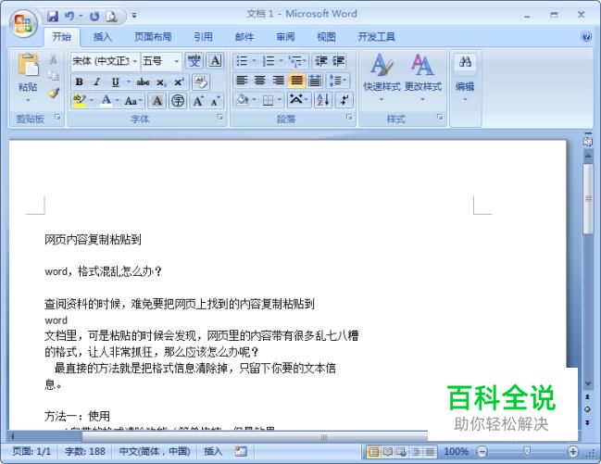
Task: Click 字数: 188 word count
Action: pyautogui.click(x=84, y=451)
